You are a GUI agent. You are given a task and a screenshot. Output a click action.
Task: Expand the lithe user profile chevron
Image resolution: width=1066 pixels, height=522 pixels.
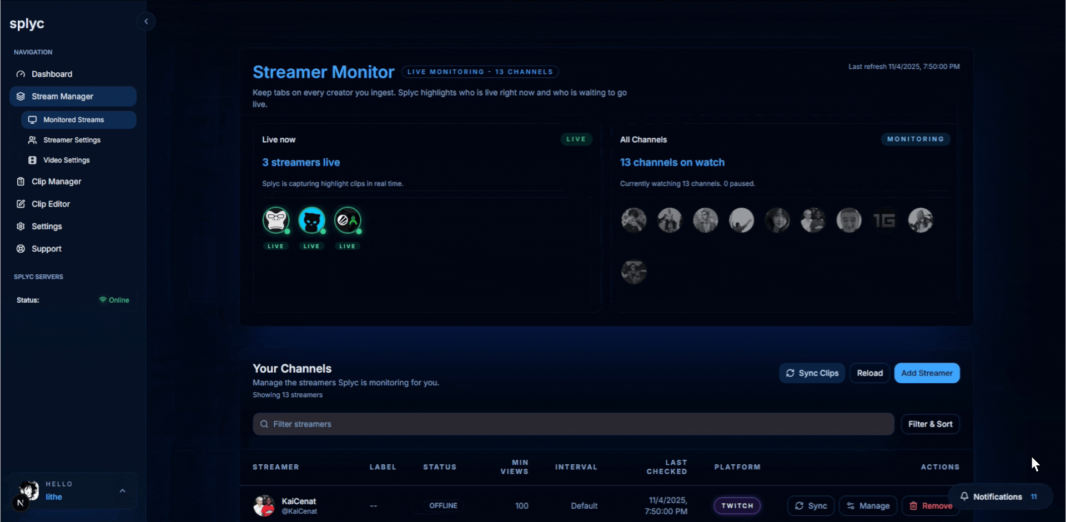tap(122, 490)
